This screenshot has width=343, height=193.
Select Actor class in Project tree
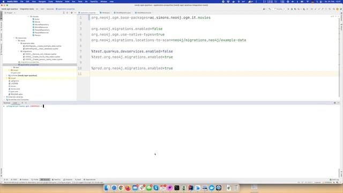pos(36,19)
